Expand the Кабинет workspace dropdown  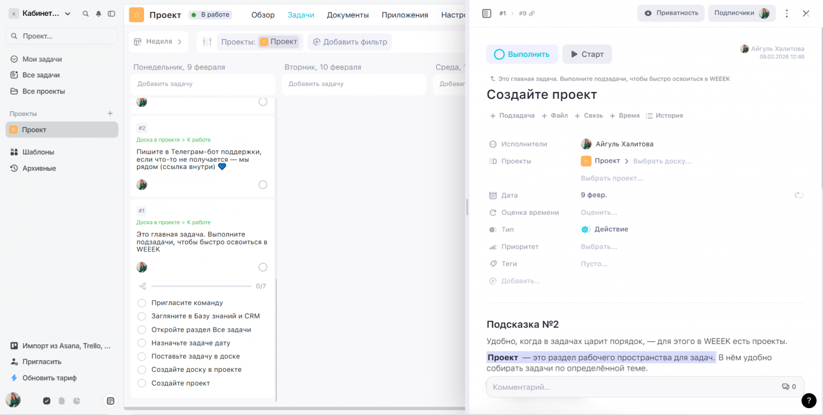(x=41, y=14)
